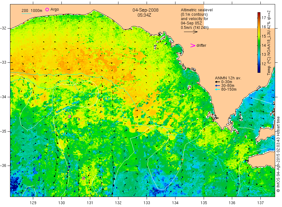Click the black 0-30m arrow legend marker
The width and height of the screenshot is (282, 207).
pyautogui.click(x=218, y=82)
